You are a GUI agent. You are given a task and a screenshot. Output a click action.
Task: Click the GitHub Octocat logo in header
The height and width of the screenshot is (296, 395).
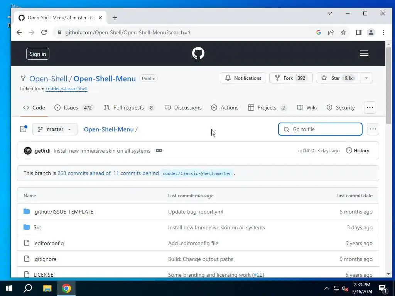[198, 53]
